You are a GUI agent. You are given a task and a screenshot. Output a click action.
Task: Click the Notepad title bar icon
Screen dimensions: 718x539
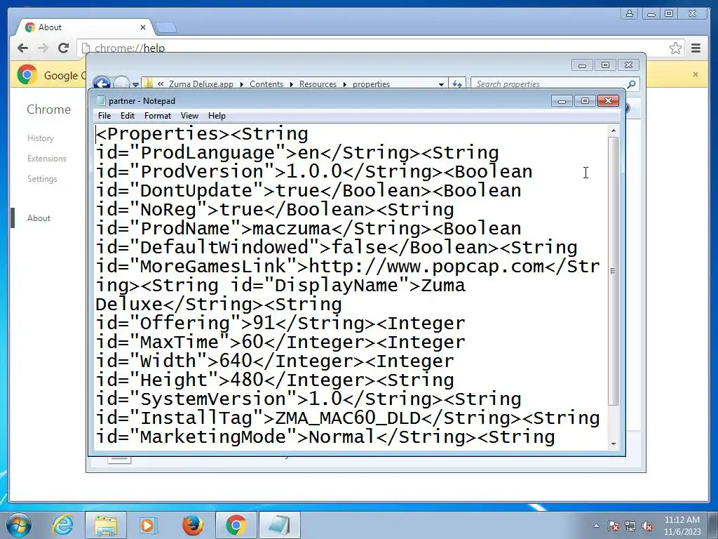click(101, 101)
